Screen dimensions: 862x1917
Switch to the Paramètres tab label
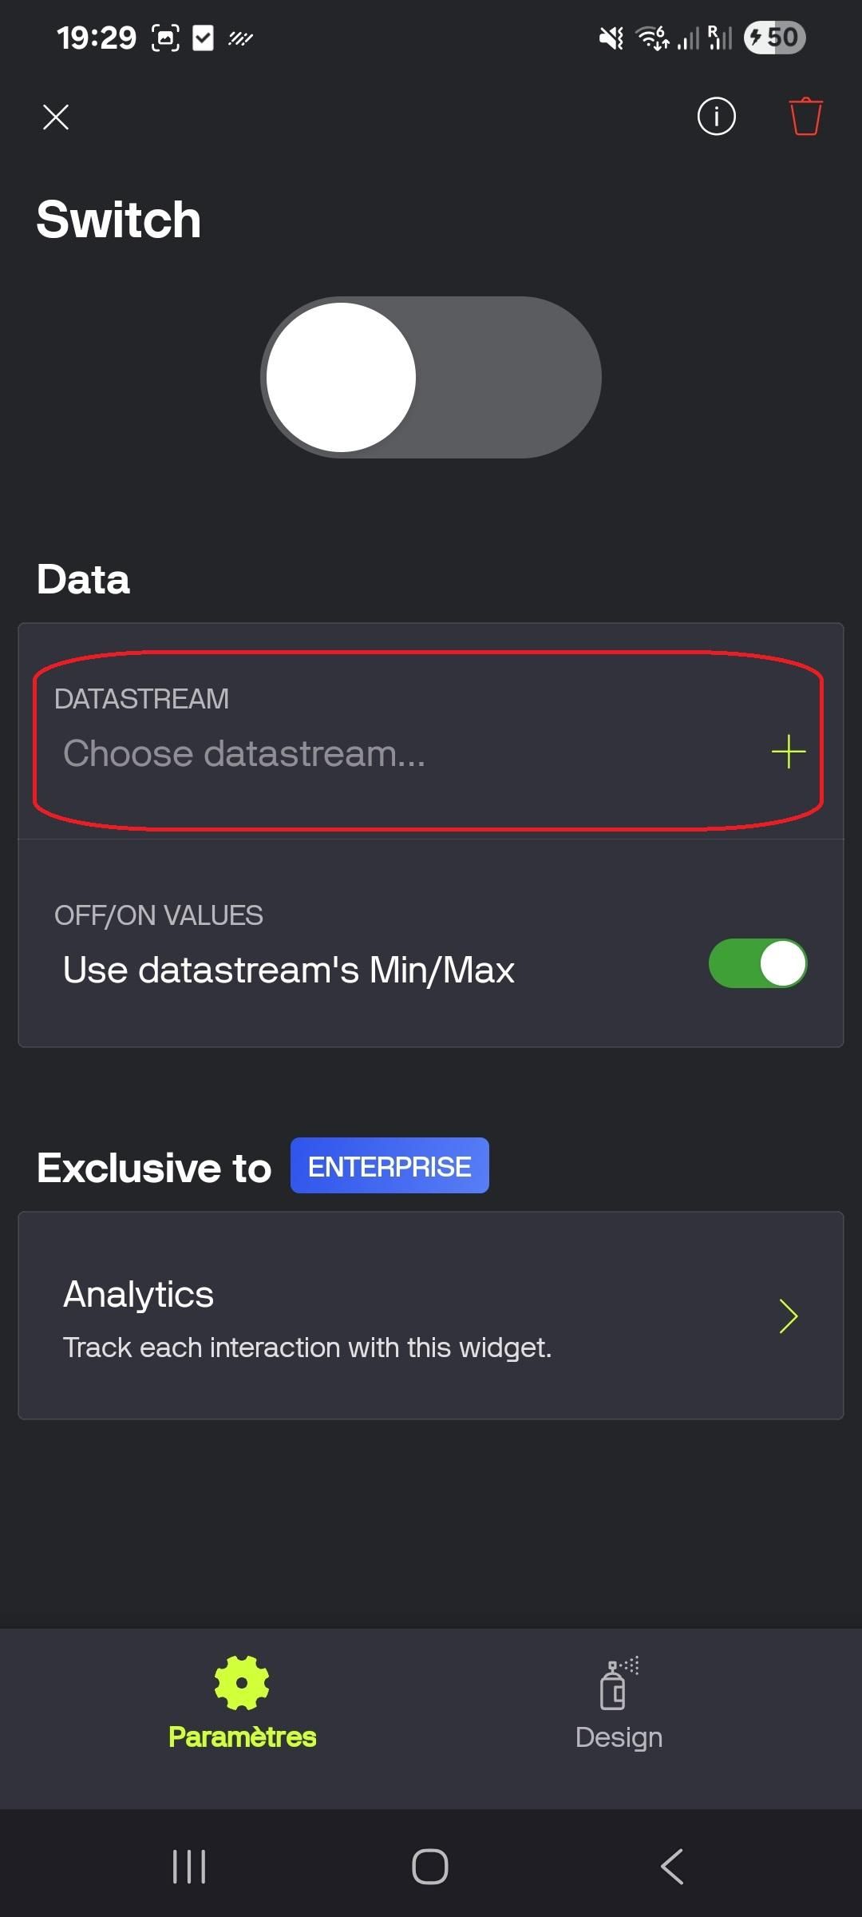click(242, 1737)
